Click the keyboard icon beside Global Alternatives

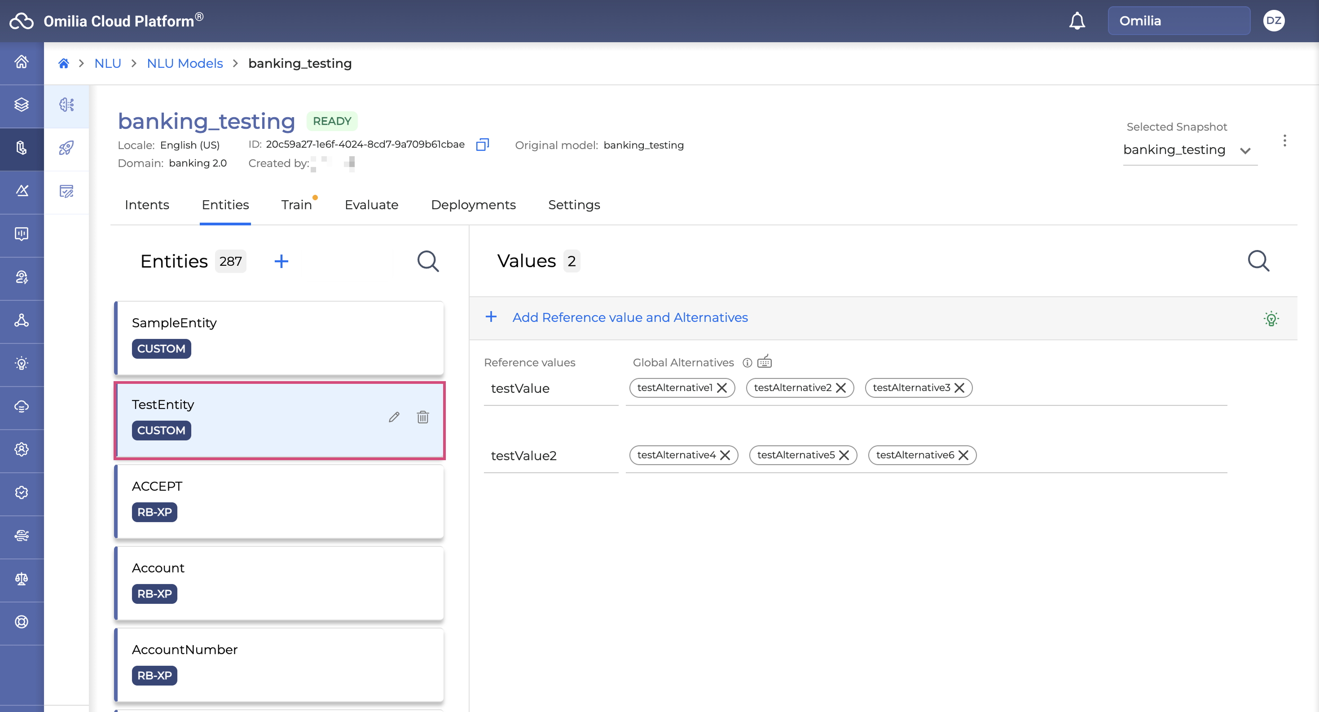(764, 362)
